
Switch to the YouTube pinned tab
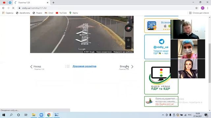(4, 3)
